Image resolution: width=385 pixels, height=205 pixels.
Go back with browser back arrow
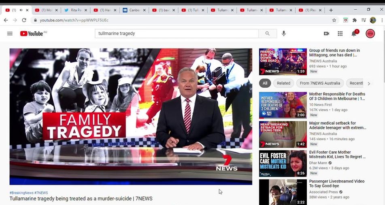pyautogui.click(x=6, y=20)
